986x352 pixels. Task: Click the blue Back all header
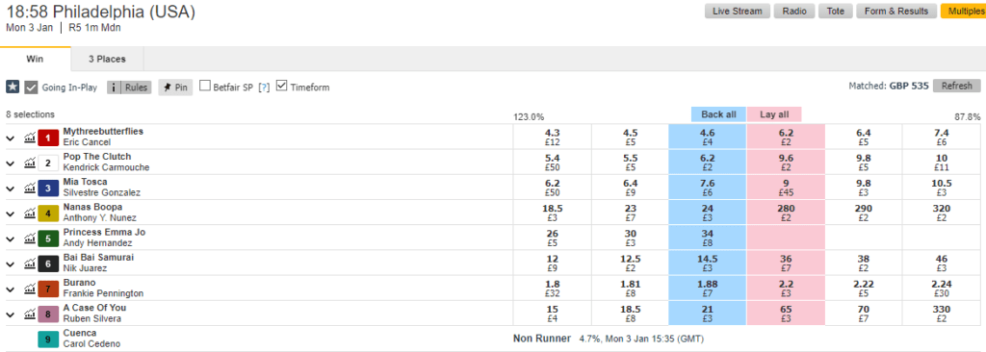point(718,114)
